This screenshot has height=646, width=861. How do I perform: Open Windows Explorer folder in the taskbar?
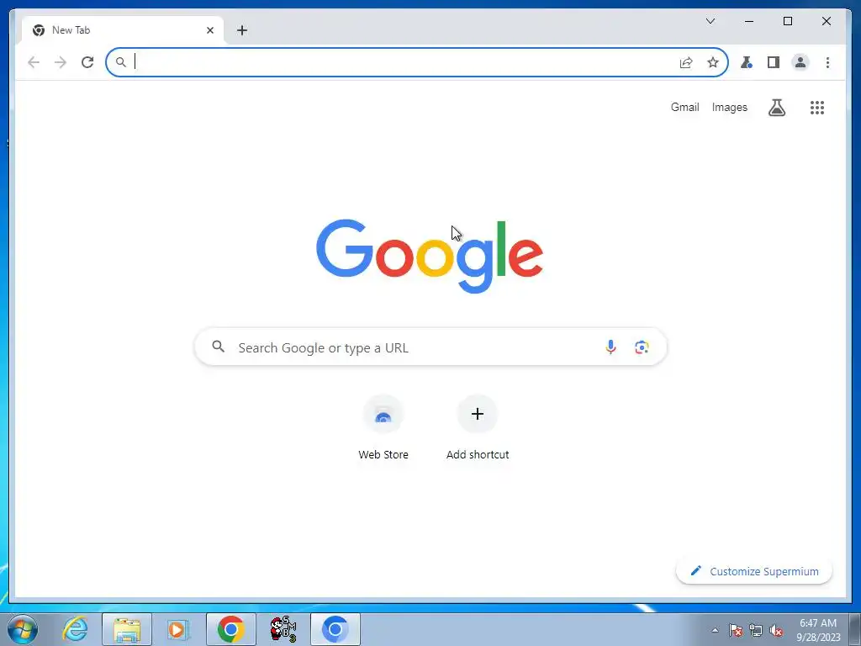point(127,629)
